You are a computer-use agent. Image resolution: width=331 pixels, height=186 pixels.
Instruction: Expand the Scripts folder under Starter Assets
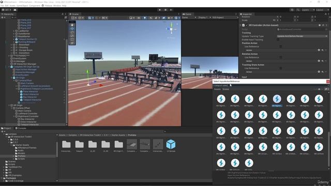tap(14, 159)
